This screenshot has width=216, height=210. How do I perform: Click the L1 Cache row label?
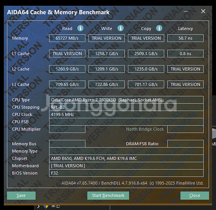20,54
